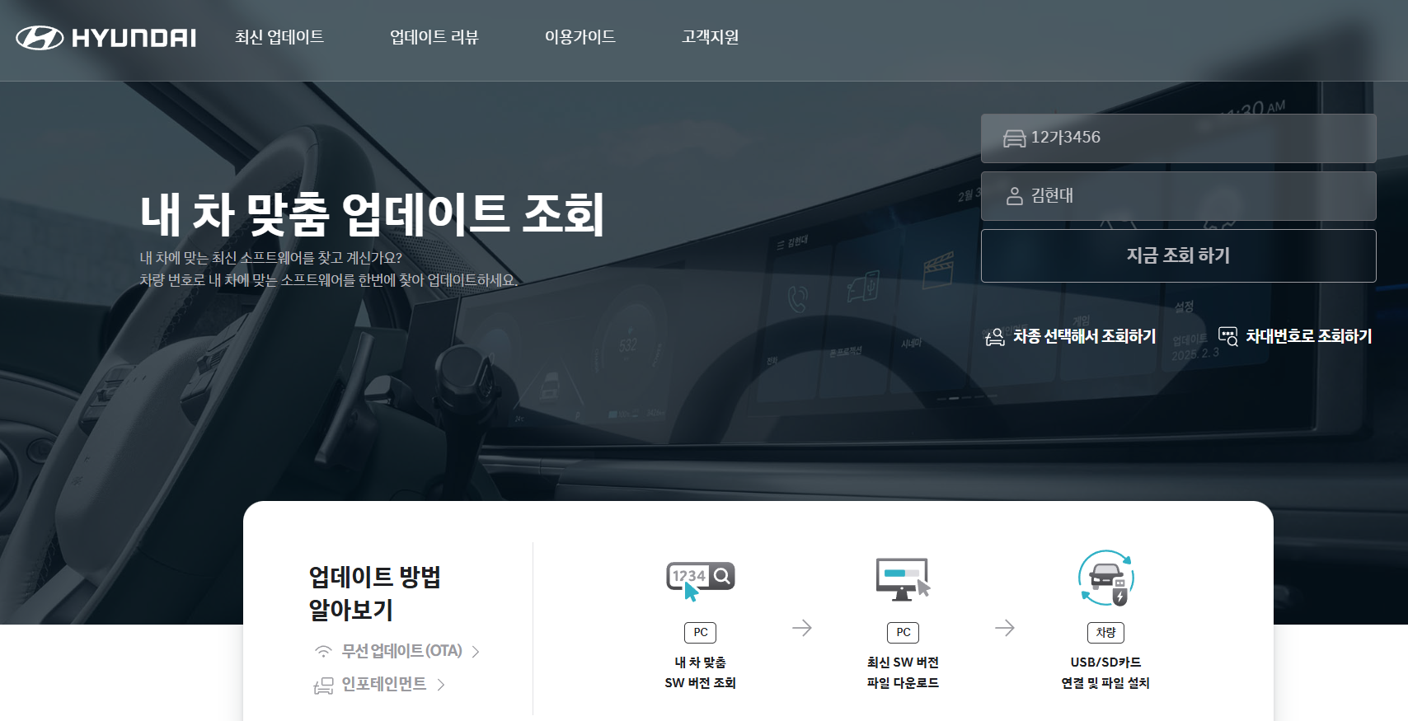Click the 업데이트 방법 알아보기 heading
Image resolution: width=1408 pixels, height=721 pixels.
click(375, 593)
